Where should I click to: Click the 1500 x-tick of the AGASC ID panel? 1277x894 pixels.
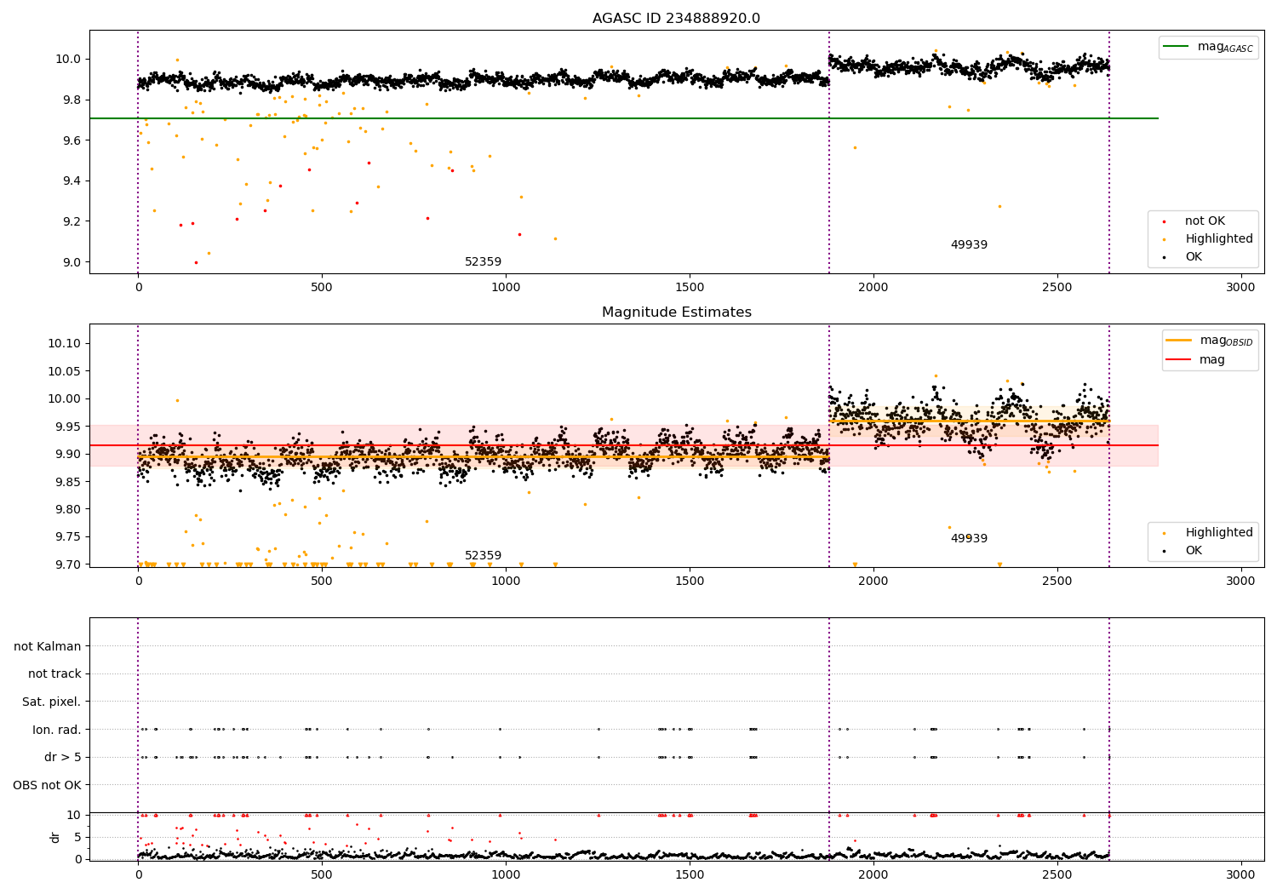(x=689, y=287)
